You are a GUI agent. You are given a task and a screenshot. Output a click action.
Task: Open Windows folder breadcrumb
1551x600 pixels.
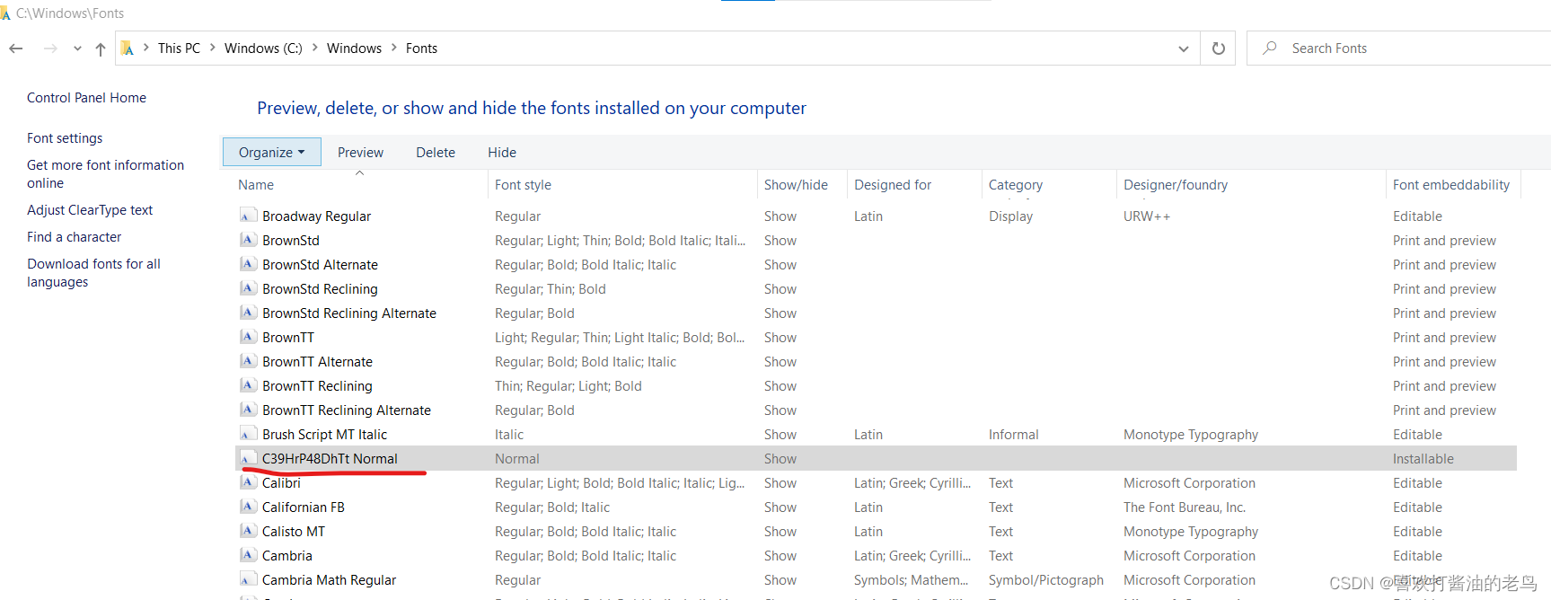354,49
